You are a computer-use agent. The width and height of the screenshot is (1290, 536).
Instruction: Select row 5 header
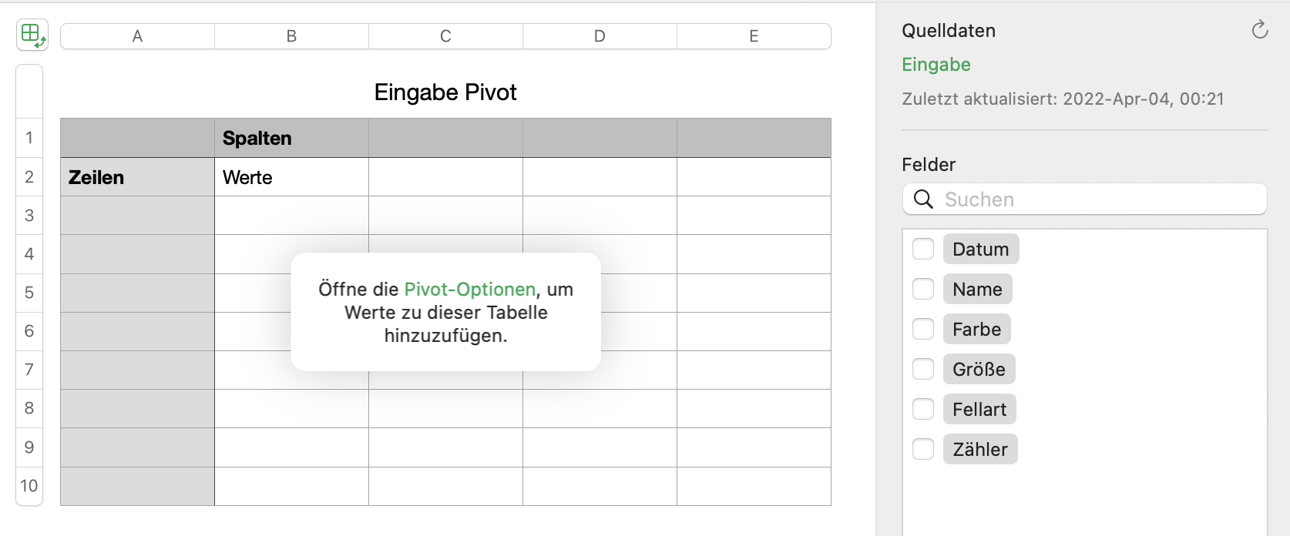(29, 293)
